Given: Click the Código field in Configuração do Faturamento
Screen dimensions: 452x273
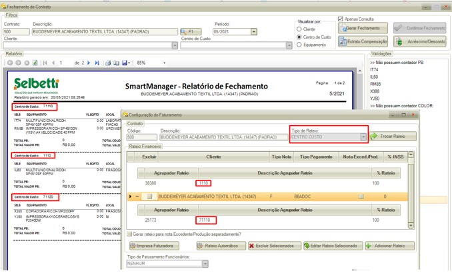Looking at the screenshot, I should point(142,137).
